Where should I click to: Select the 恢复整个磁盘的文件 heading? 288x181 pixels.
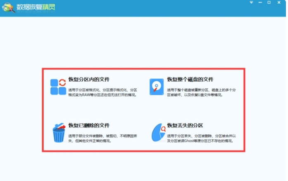point(190,79)
